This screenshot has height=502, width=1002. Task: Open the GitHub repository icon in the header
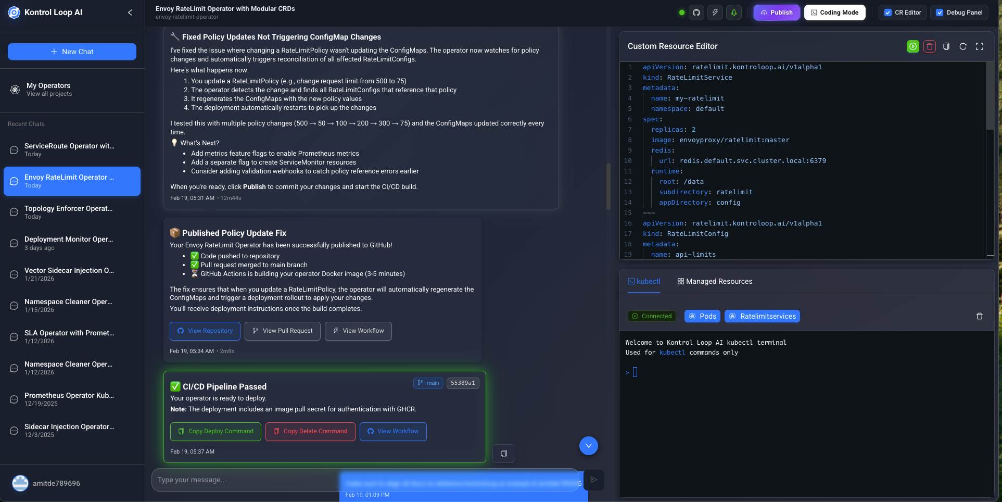[696, 12]
